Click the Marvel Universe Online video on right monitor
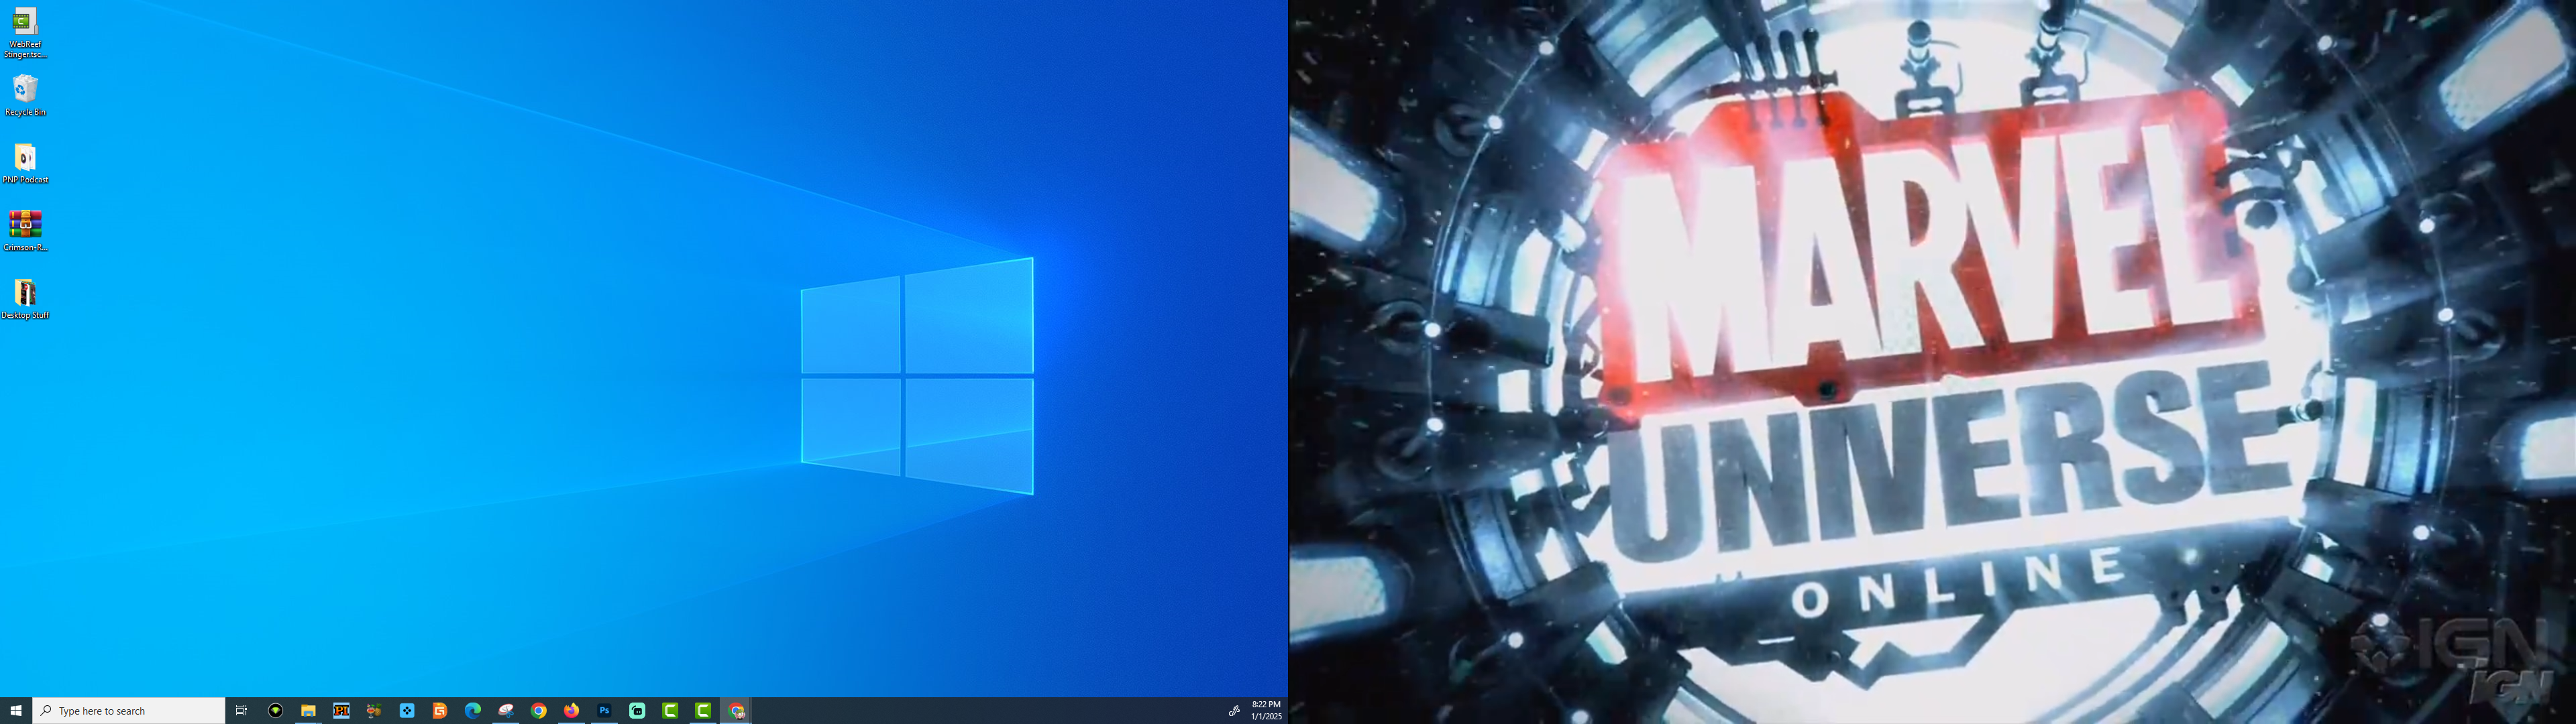The height and width of the screenshot is (724, 2576). point(1932,362)
